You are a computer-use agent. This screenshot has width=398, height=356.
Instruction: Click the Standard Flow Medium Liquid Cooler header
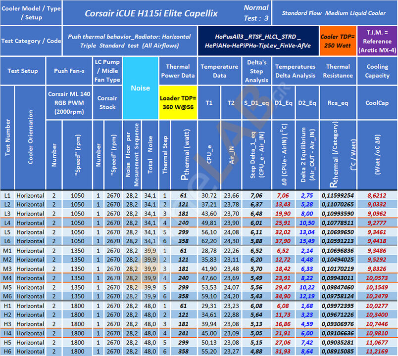[x=334, y=13]
